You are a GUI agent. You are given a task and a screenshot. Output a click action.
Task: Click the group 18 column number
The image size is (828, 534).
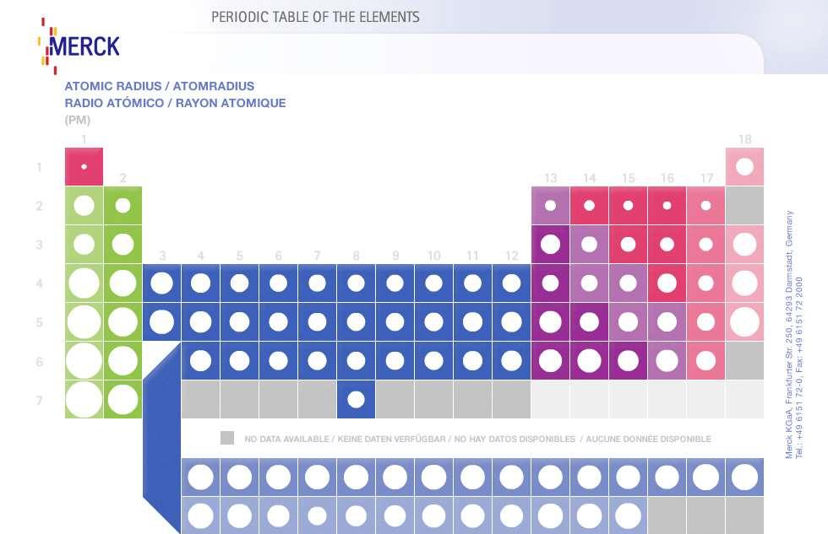744,140
